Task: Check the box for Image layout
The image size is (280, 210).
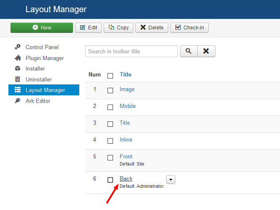Action: coord(110,90)
